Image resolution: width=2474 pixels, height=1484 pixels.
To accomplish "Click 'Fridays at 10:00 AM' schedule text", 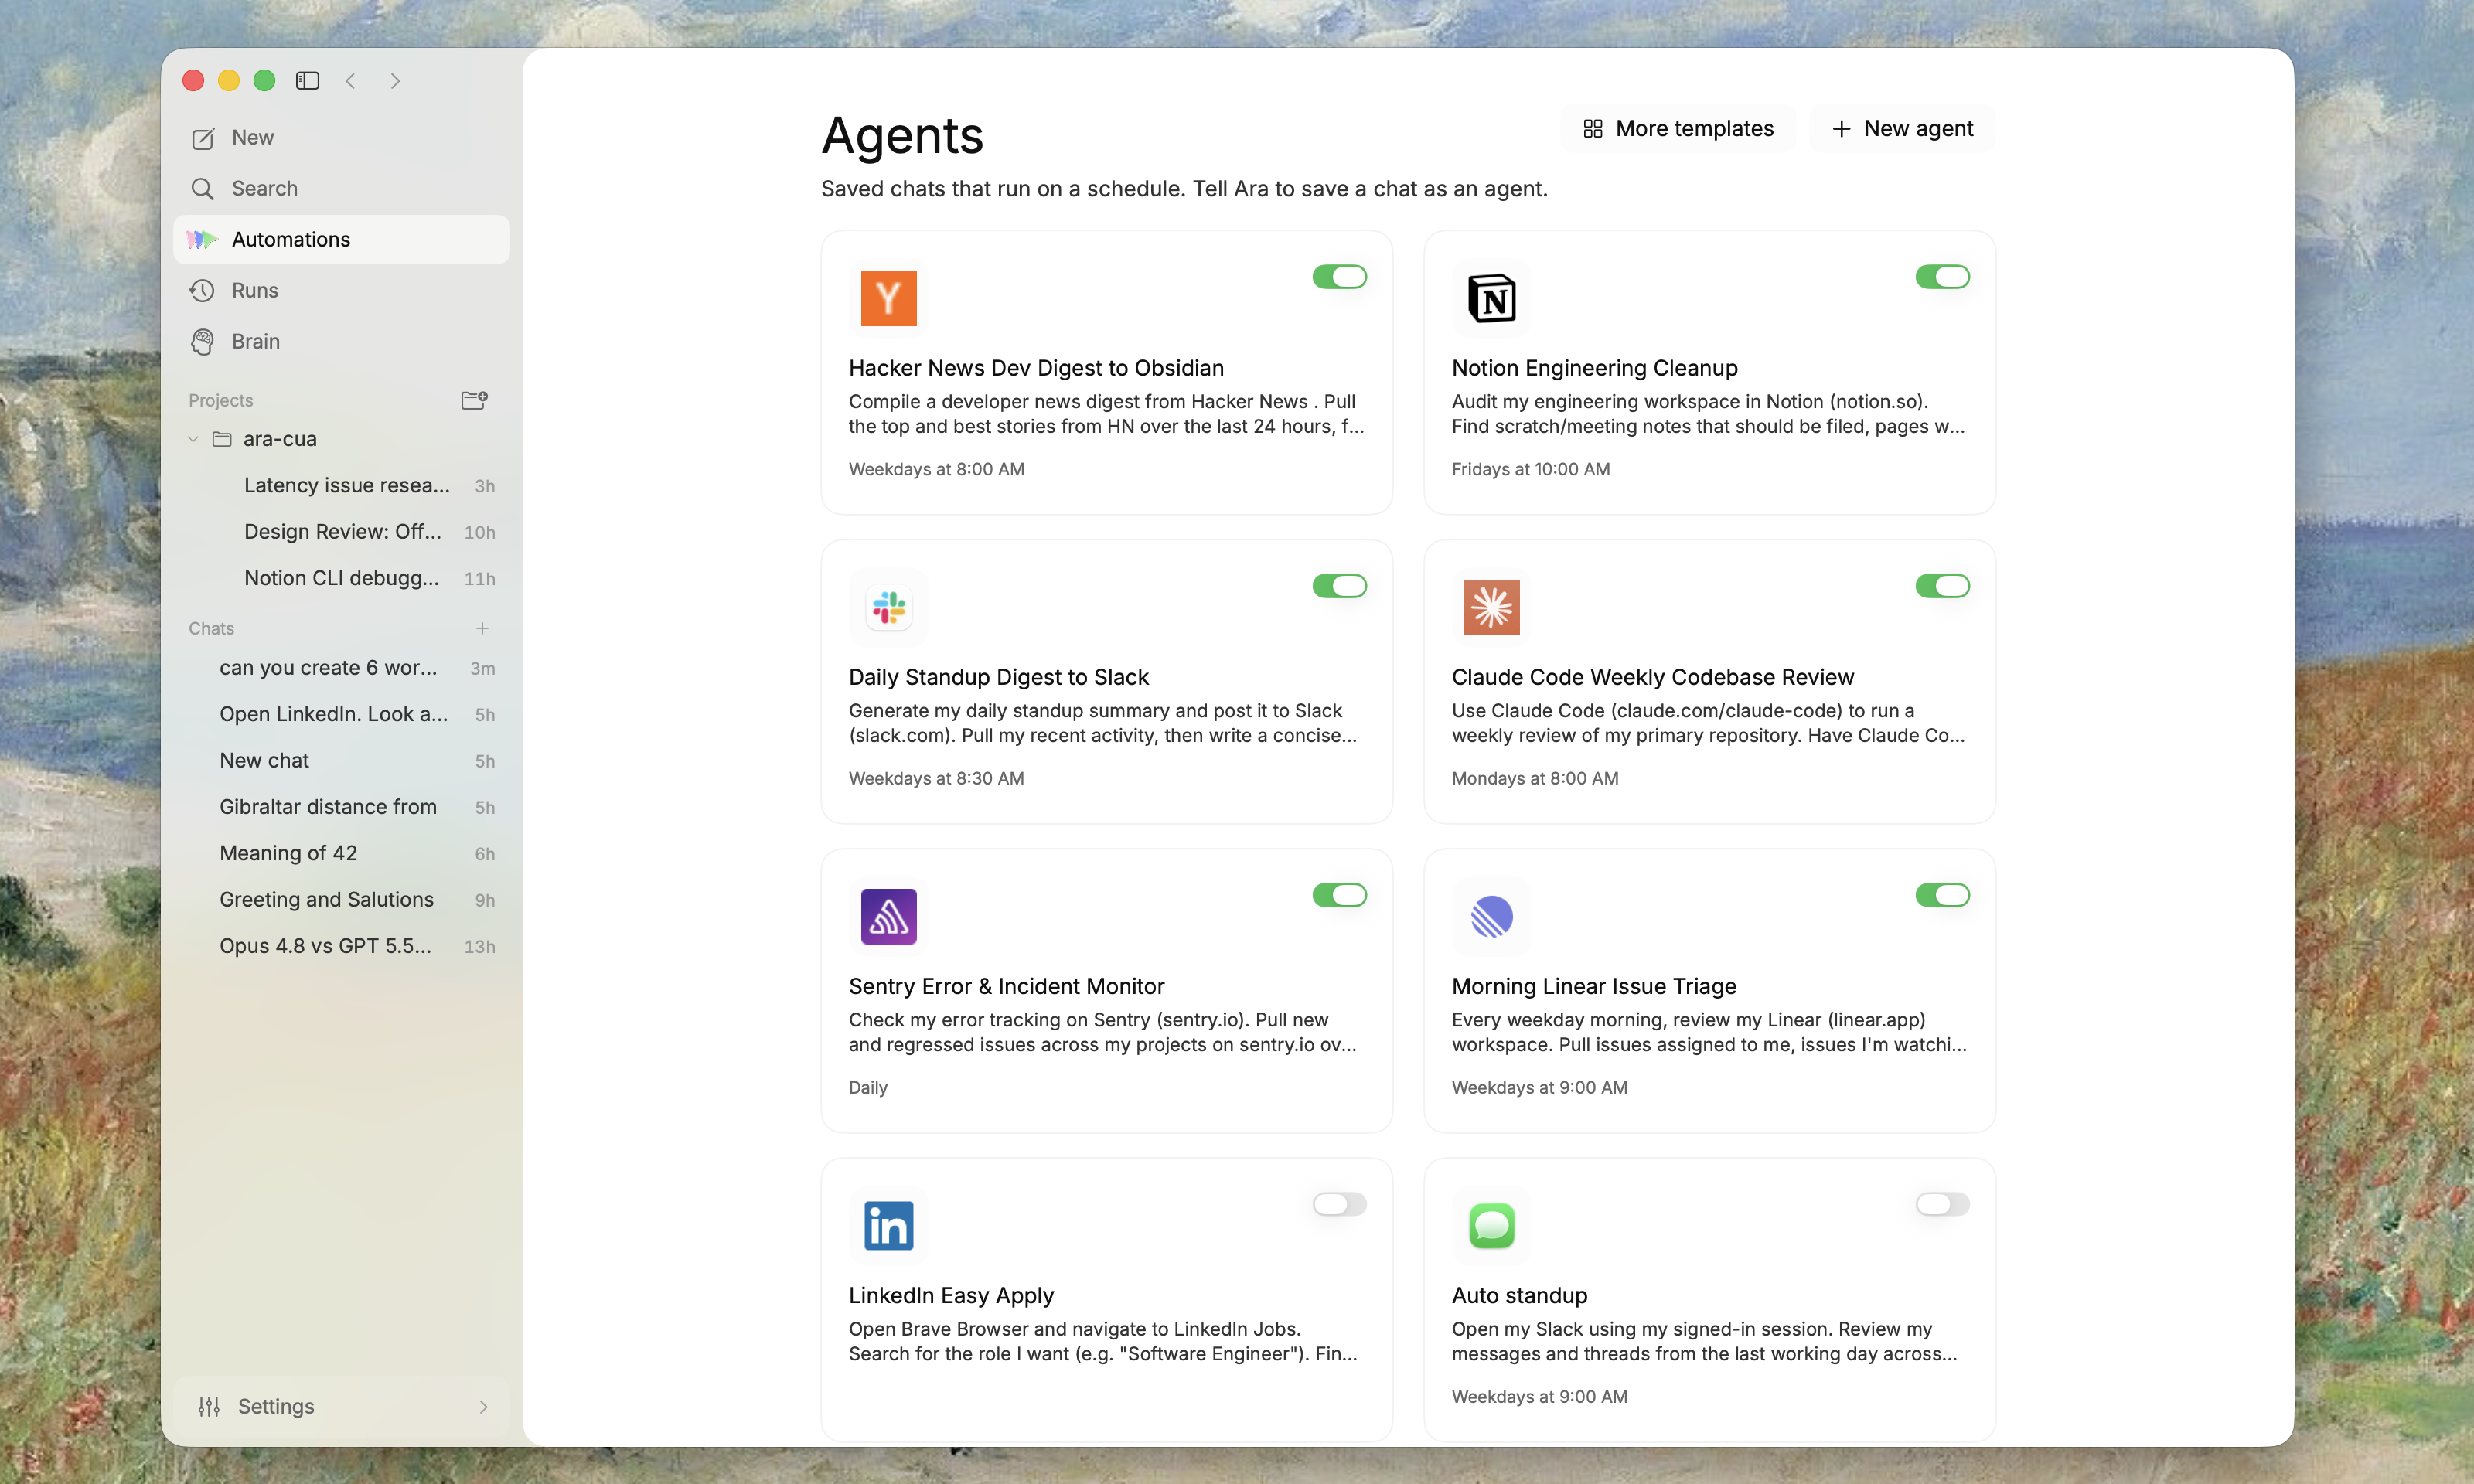I will (1531, 469).
